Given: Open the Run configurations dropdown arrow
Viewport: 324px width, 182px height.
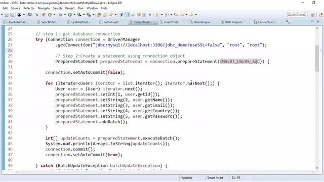Looking at the screenshot, I should pyautogui.click(x=74, y=15).
